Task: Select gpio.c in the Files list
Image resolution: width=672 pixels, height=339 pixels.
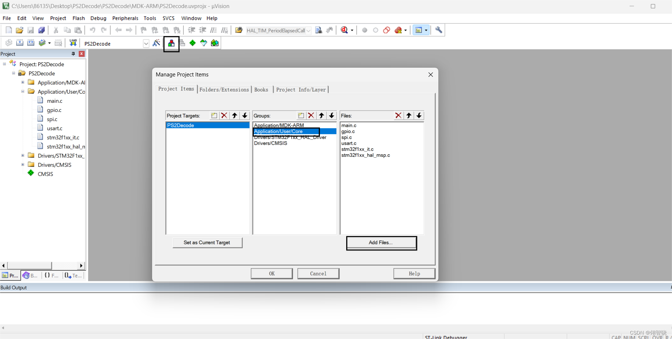Action: pos(348,131)
